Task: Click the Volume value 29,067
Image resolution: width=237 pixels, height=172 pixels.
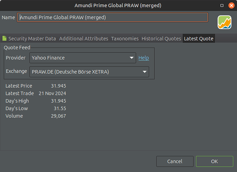Action: pyautogui.click(x=58, y=116)
